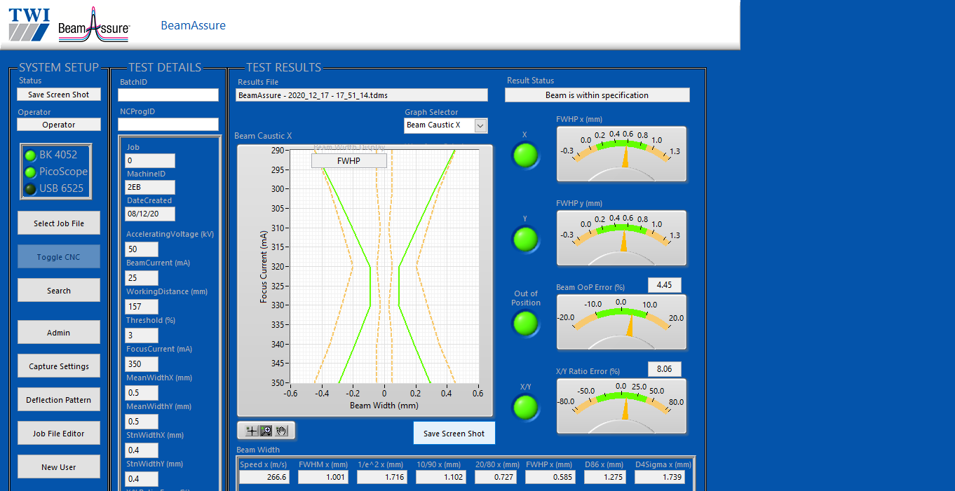Click the MeanWidthX value field
This screenshot has height=491, width=955.
pos(142,393)
